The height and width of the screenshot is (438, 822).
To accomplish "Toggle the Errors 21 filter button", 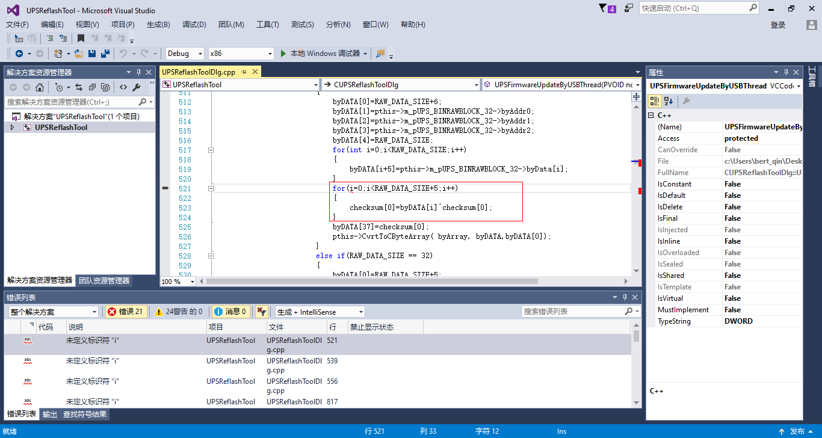I will pyautogui.click(x=125, y=312).
